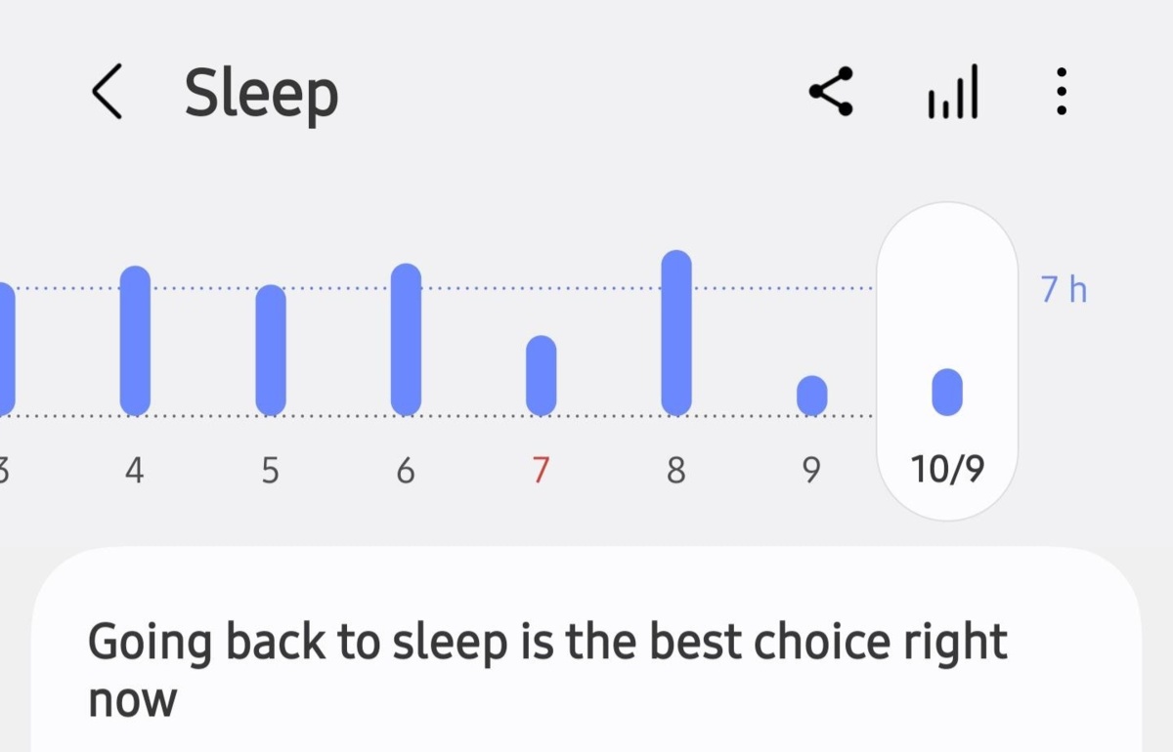
Task: Tap the selected 10/9 sleep bar
Action: click(947, 392)
